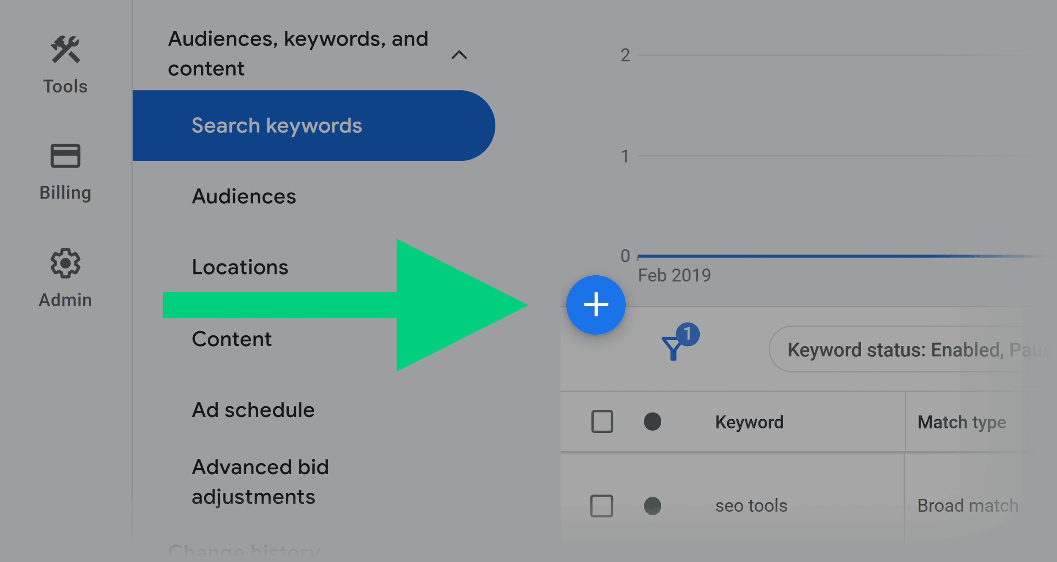Viewport: 1057px width, 562px height.
Task: Click the status dot next to seo tools
Action: [653, 505]
